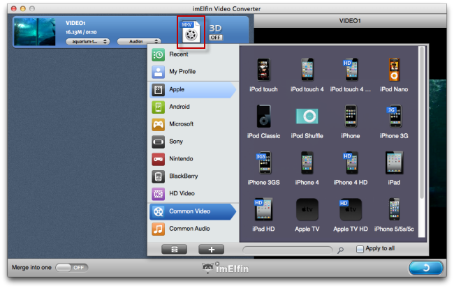
Task: Click the device list vertical scrollbar
Action: [x=422, y=122]
